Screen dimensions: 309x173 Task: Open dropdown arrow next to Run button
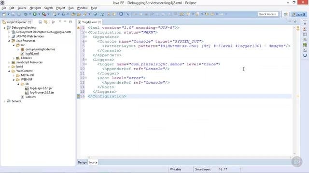click(x=39, y=14)
